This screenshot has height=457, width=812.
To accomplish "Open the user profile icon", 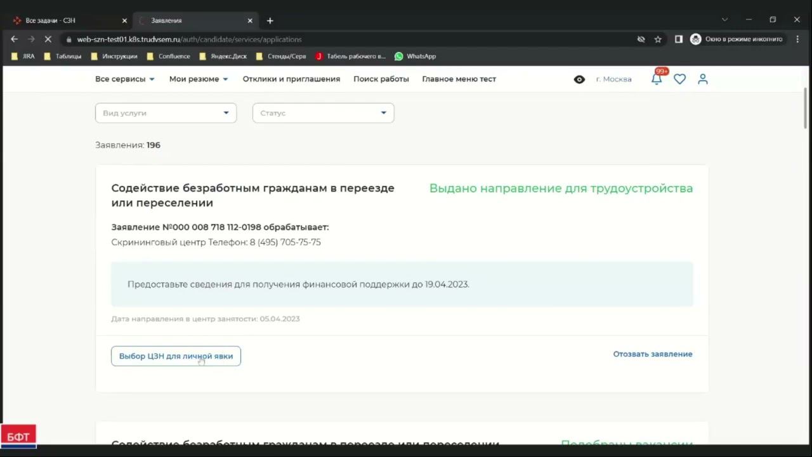I will click(703, 79).
